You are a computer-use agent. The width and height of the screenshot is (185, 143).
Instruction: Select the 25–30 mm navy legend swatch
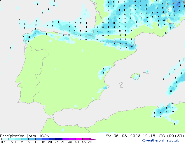tap(59, 139)
